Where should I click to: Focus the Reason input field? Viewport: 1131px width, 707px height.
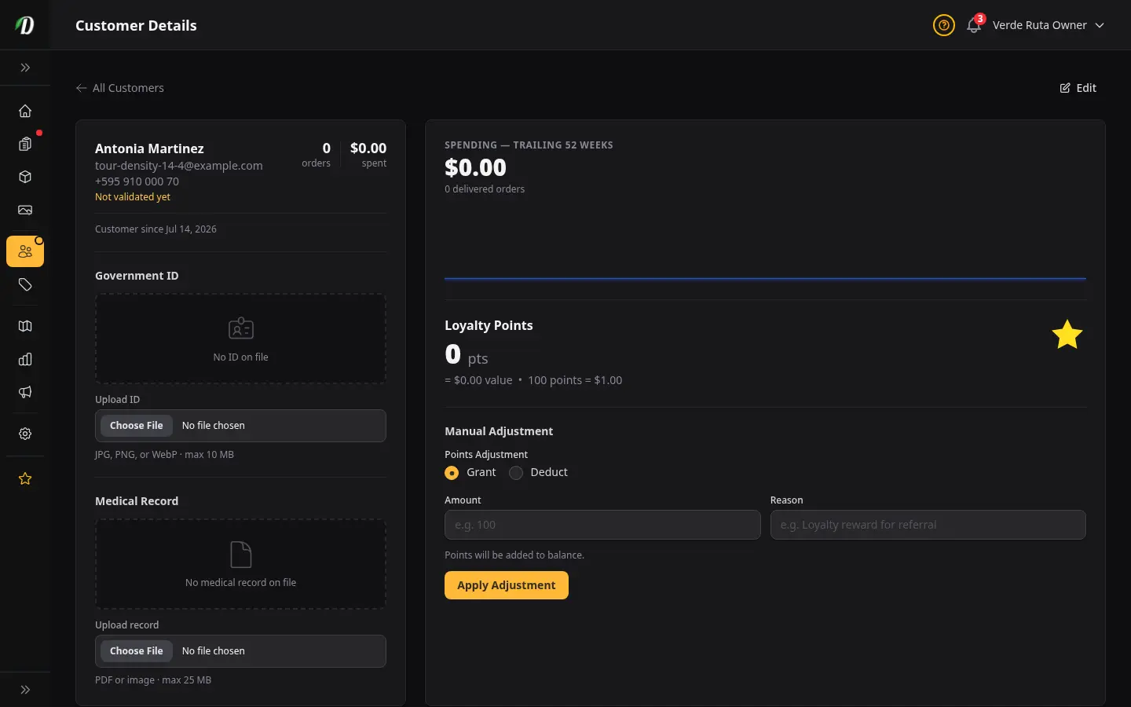928,525
